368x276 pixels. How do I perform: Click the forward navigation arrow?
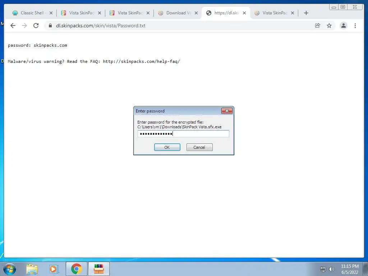pos(24,26)
